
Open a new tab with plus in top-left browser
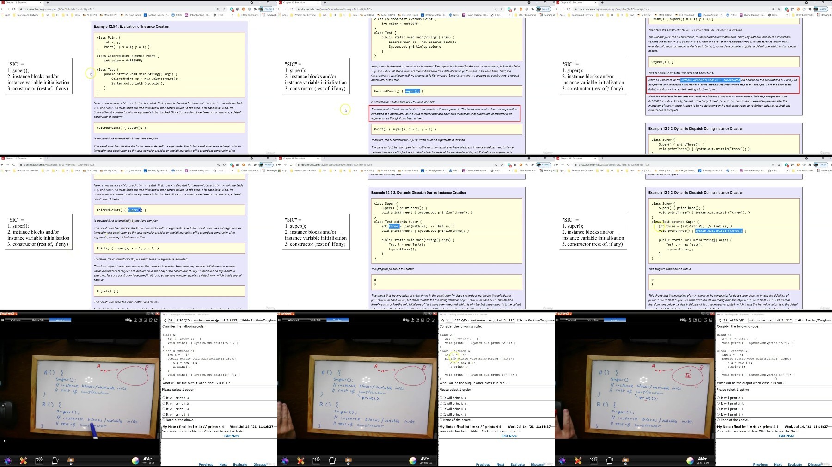tap(47, 3)
